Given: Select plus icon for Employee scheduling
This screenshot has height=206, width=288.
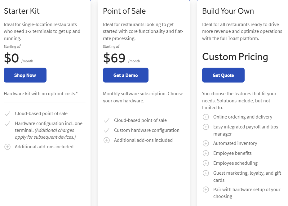Looking at the screenshot, I should [206, 163].
